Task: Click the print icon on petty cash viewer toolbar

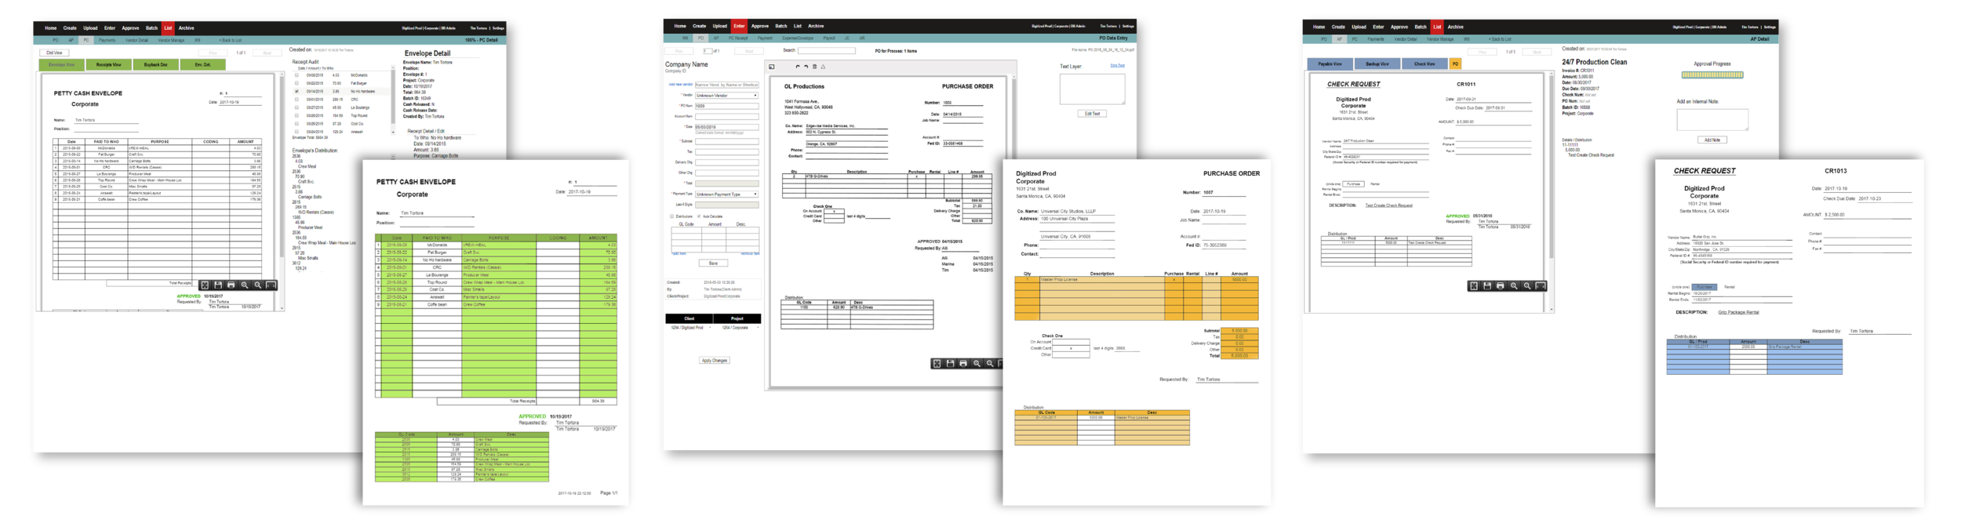Action: click(231, 285)
